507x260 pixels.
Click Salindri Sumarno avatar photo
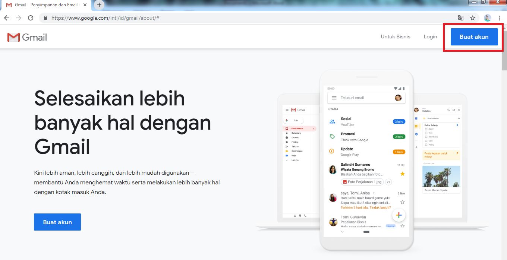[333, 170]
